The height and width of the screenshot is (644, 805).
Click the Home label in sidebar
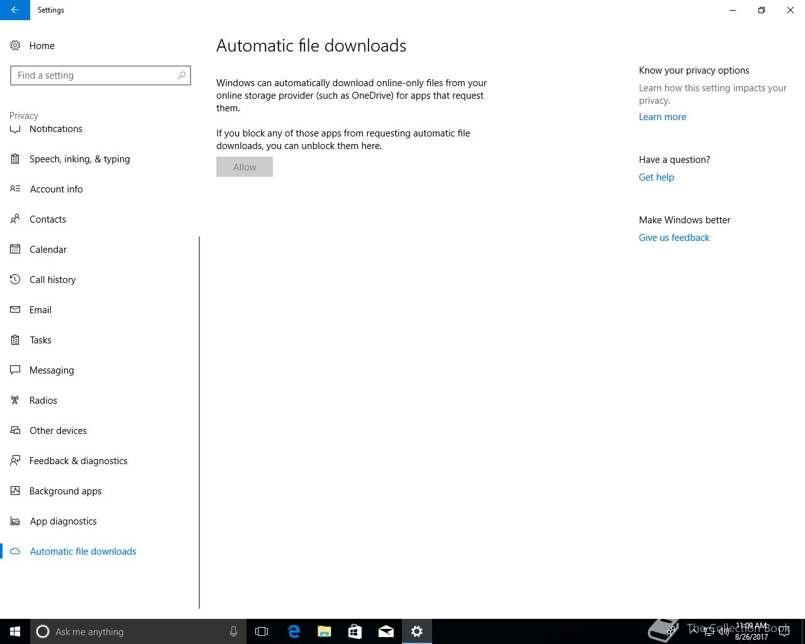[x=42, y=46]
